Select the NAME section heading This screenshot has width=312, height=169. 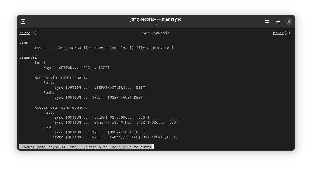point(24,43)
